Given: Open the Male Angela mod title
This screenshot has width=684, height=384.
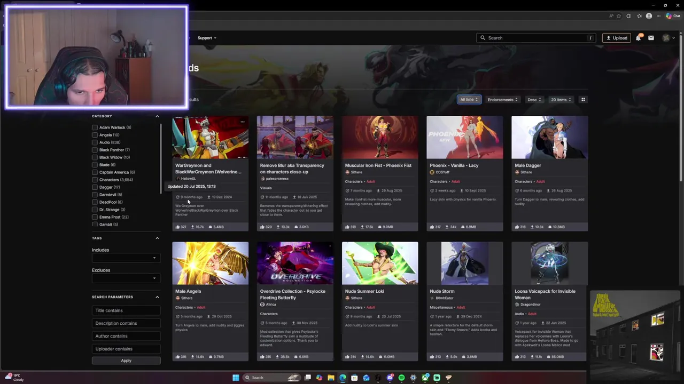Looking at the screenshot, I should point(188,291).
